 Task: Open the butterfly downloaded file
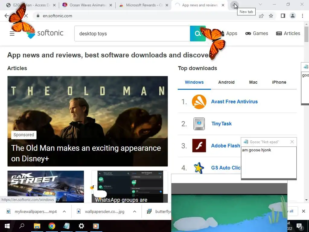[x=159, y=211]
